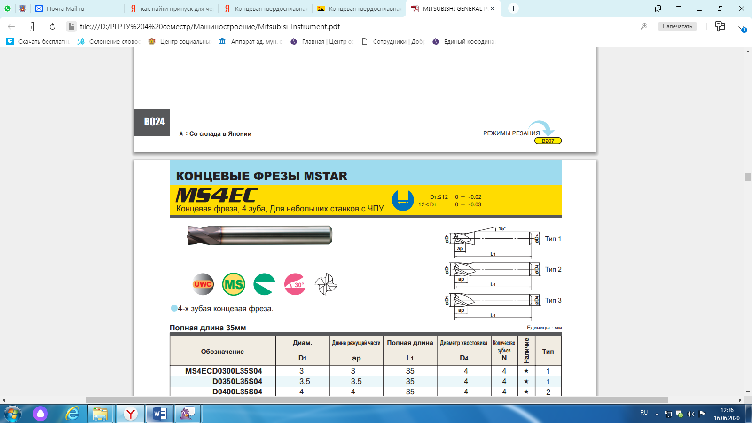Click the pink 30° helix angle icon
Image resolution: width=752 pixels, height=423 pixels.
point(295,284)
